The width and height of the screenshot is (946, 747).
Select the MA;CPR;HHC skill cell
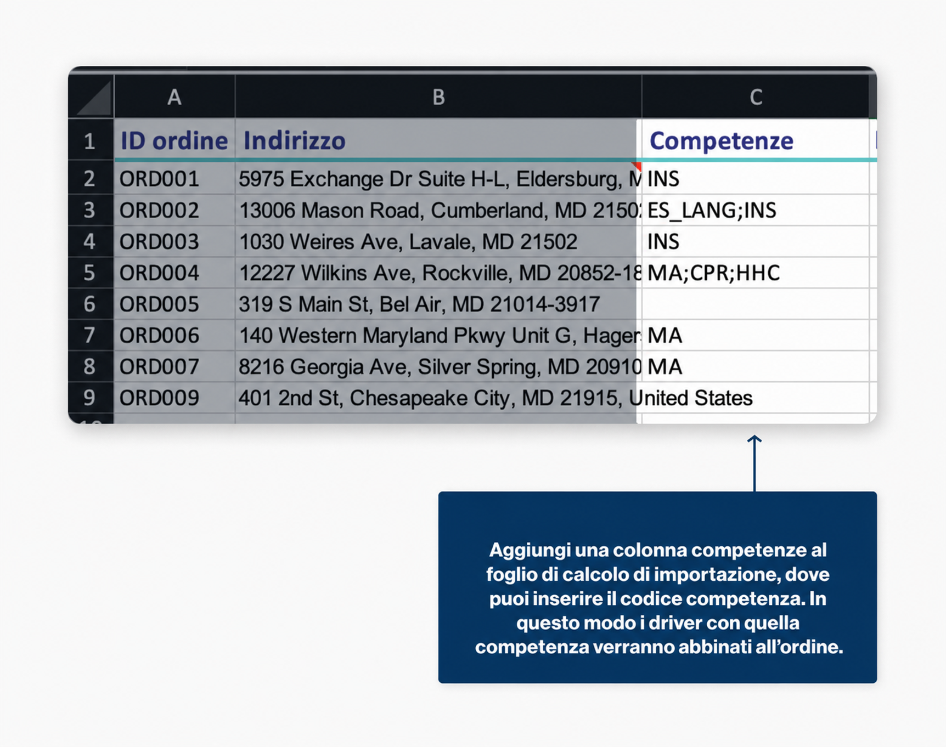coord(756,273)
